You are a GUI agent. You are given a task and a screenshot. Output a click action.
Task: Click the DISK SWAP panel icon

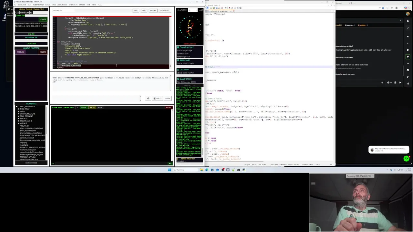[178, 70]
